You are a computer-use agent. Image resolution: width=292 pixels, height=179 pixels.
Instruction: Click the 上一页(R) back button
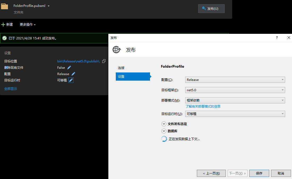coord(211,173)
